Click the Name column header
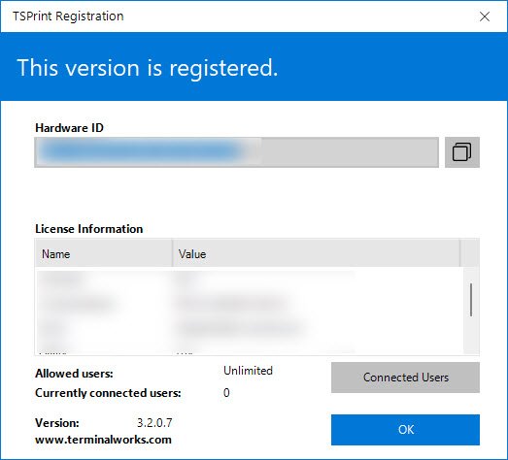Image resolution: width=508 pixels, height=460 pixels. pyautogui.click(x=103, y=254)
